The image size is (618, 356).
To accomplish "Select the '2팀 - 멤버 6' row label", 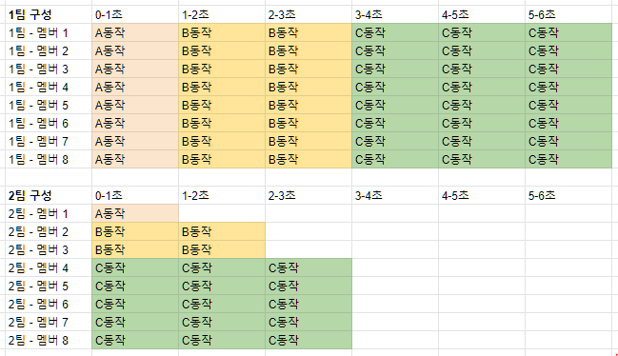I will (x=49, y=304).
